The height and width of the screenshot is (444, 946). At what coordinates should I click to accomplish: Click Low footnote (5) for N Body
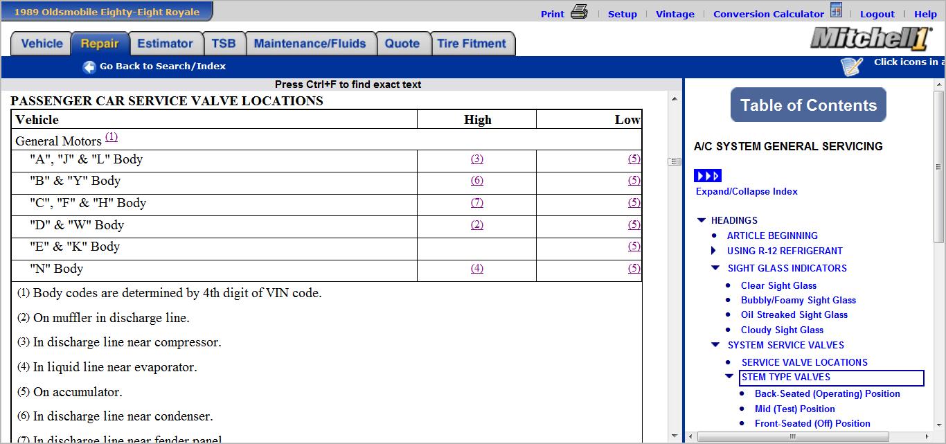tap(634, 269)
